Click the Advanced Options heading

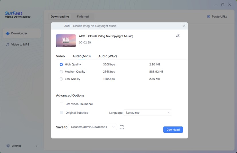pos(70,96)
